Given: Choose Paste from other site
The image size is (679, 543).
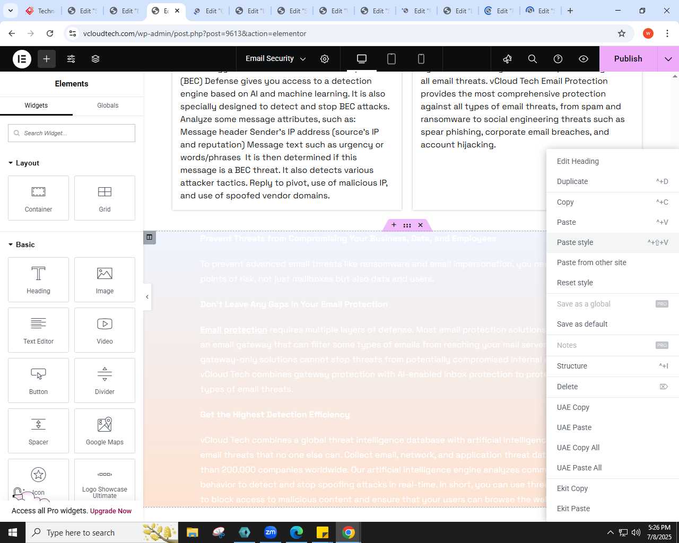Looking at the screenshot, I should click(x=613, y=262).
